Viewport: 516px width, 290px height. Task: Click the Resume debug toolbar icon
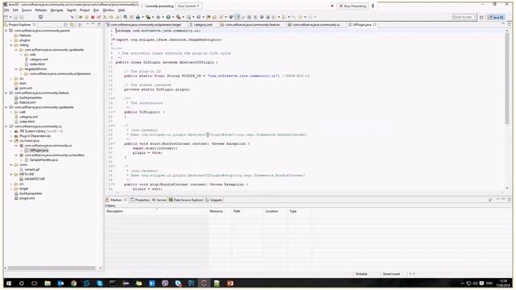(x=81, y=17)
